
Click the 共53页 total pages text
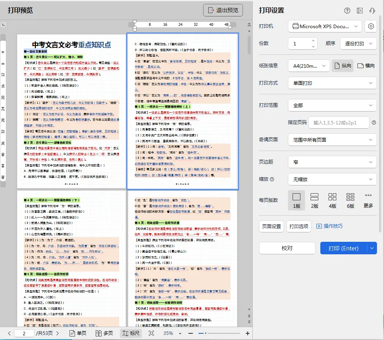pyautogui.click(x=44, y=333)
